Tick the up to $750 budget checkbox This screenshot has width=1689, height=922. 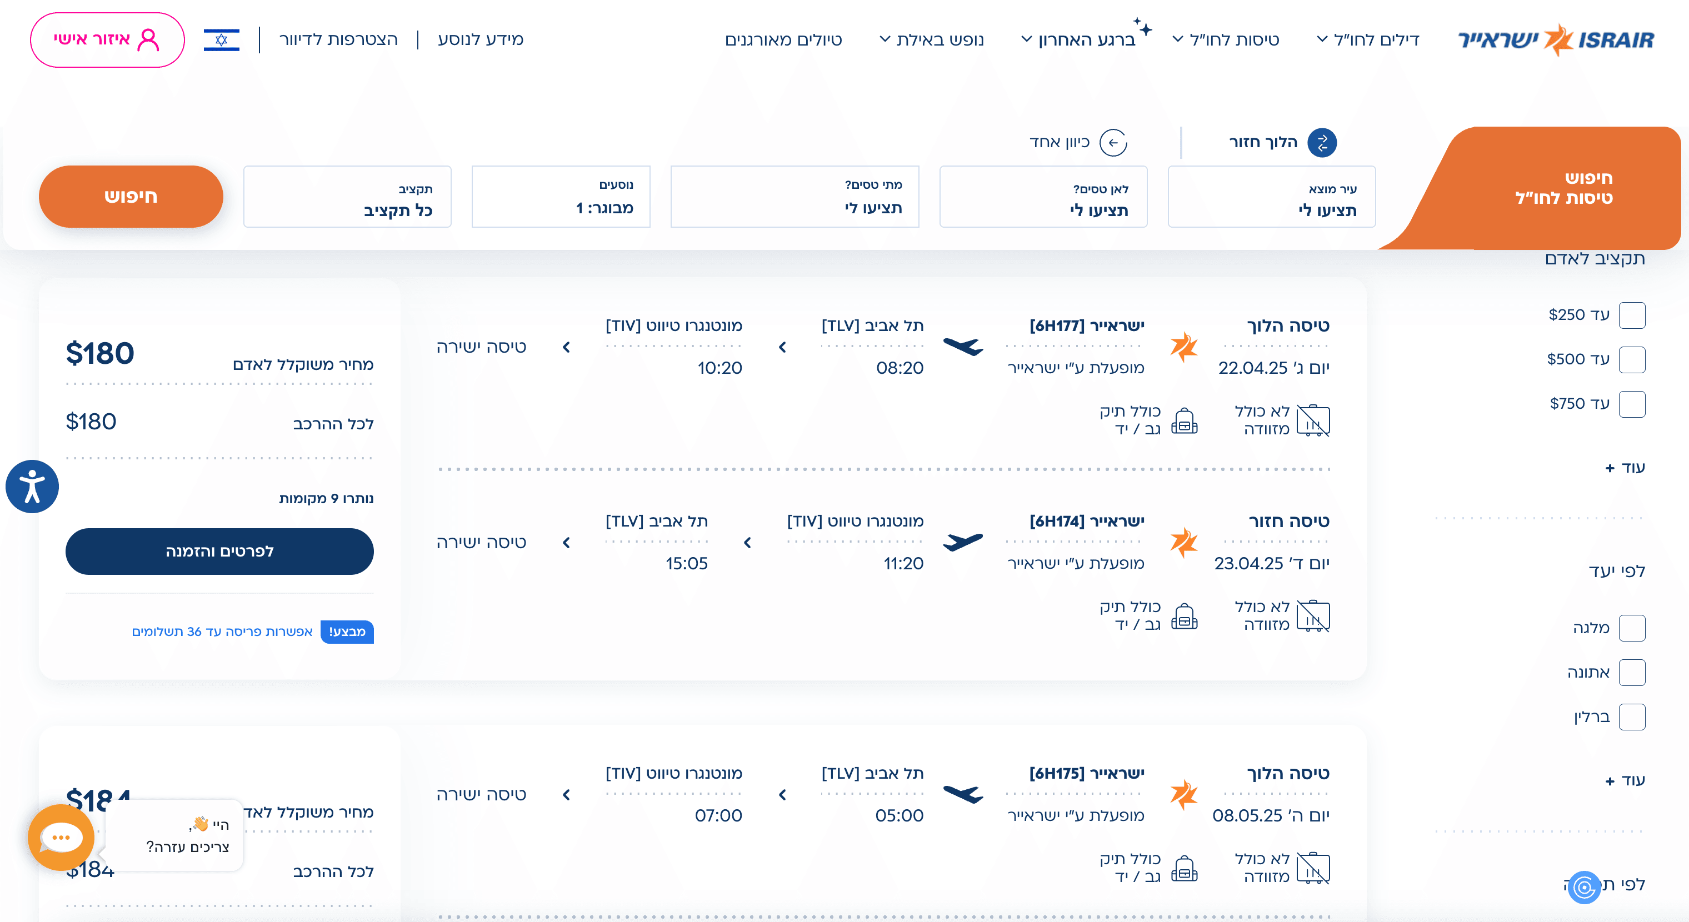click(x=1631, y=404)
